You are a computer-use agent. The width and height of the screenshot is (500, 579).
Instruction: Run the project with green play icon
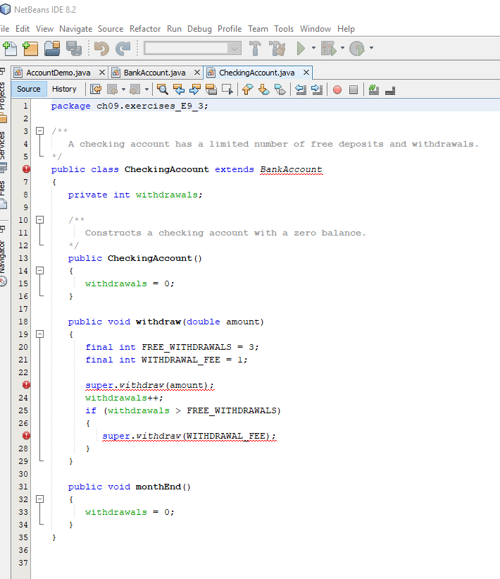coord(301,49)
